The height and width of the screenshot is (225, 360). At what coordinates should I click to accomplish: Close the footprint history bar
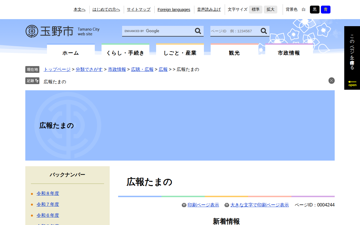click(x=332, y=80)
